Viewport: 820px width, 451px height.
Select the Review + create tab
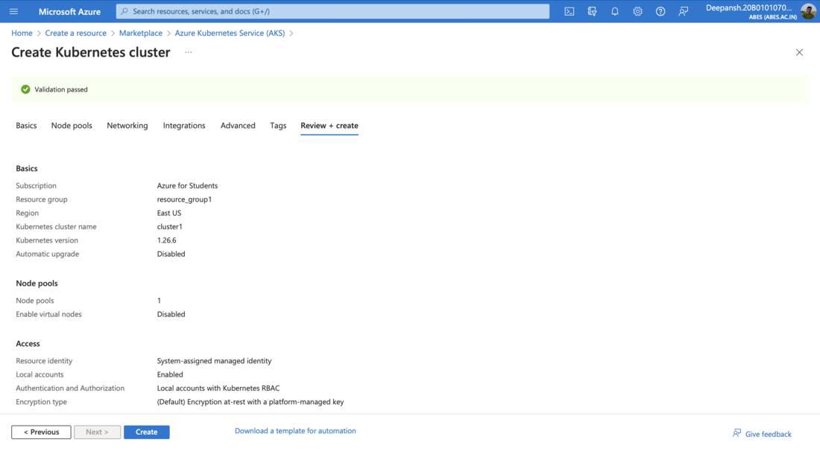point(329,125)
